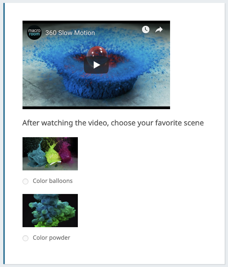Click the yellow balloon splash in the balloons image
The height and width of the screenshot is (267, 228).
pos(53,155)
